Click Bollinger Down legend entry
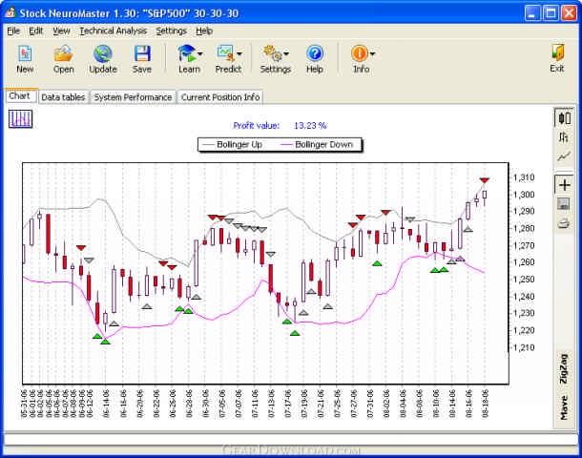The width and height of the screenshot is (582, 458). tap(316, 144)
